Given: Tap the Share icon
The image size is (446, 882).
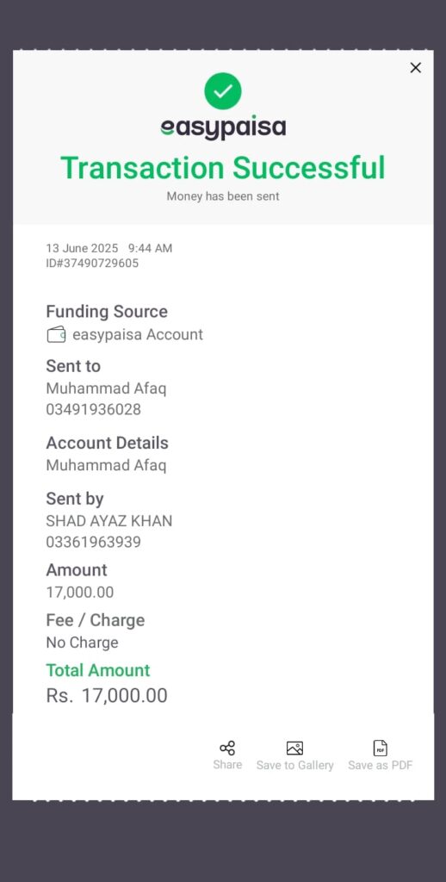Looking at the screenshot, I should (227, 748).
